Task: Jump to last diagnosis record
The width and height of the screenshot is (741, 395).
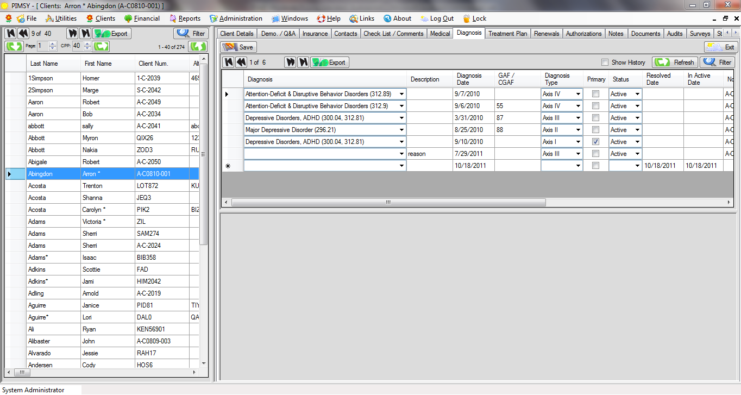Action: click(303, 62)
